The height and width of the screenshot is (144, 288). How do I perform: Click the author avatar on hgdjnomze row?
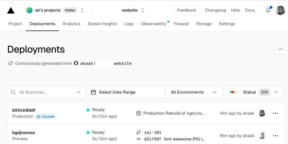[x=262, y=136]
